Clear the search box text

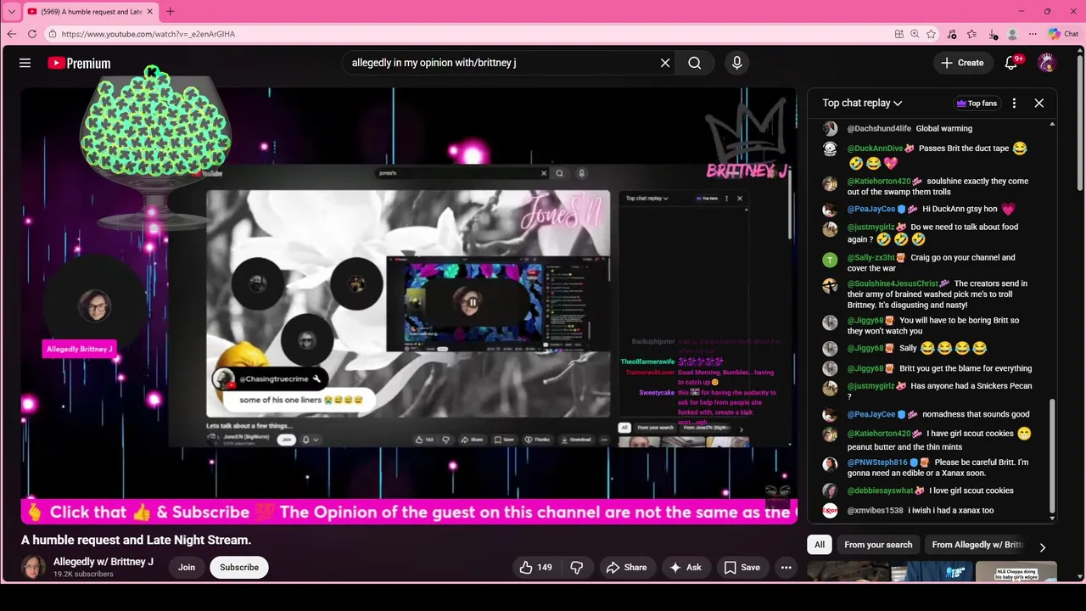pyautogui.click(x=665, y=63)
